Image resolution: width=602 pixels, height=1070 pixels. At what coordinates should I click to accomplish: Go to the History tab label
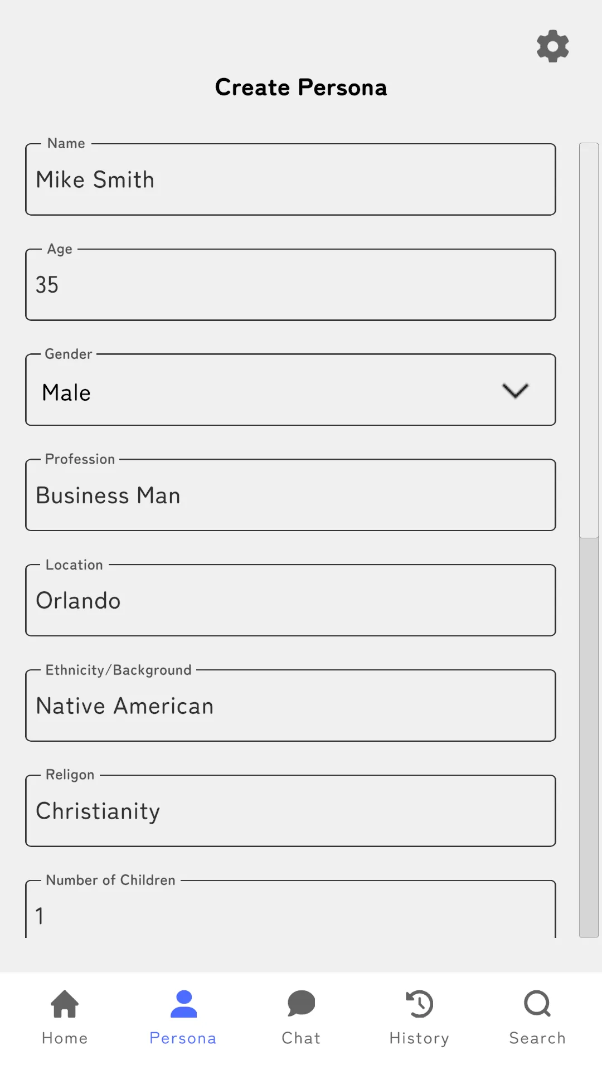click(x=419, y=1038)
